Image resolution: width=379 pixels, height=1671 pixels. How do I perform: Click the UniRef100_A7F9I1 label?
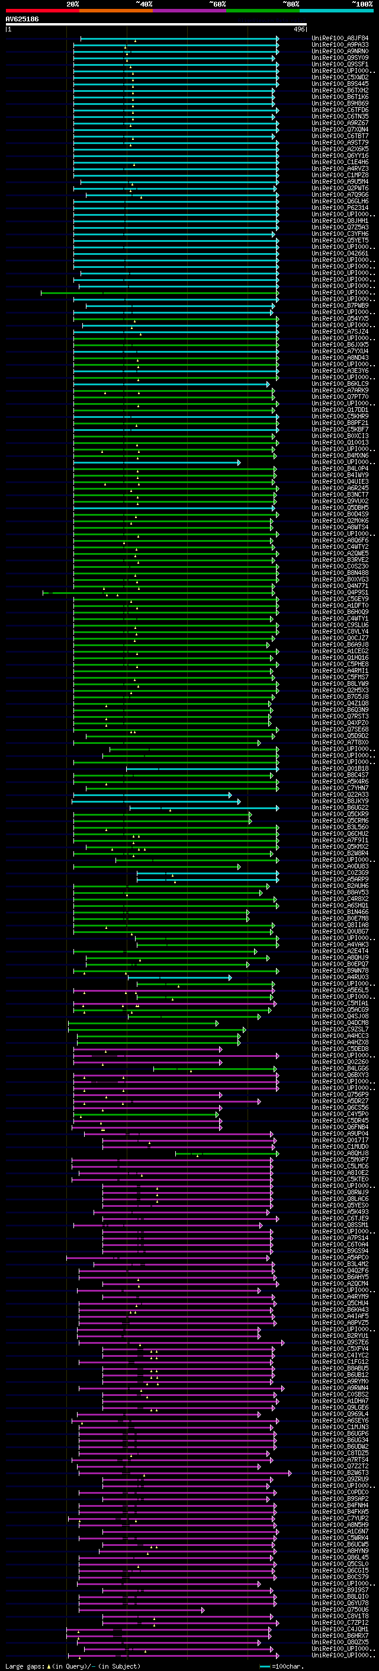(340, 840)
